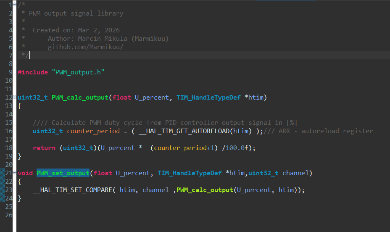The width and height of the screenshot is (390, 232).
Task: Click the "Calculate PWM duty cycle" comment line
Action: coord(165,123)
